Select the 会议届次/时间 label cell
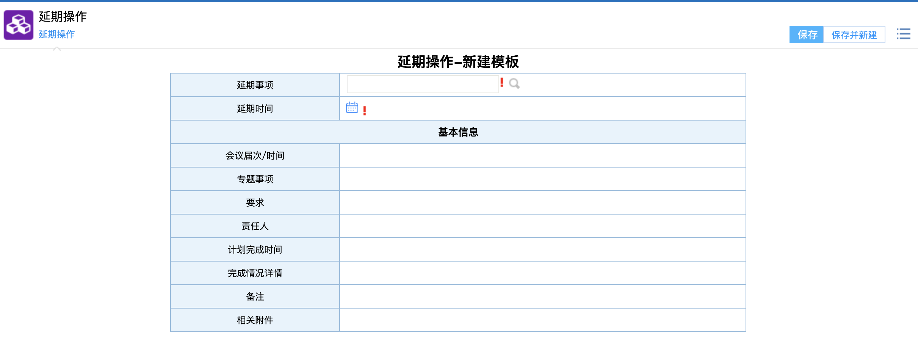The image size is (918, 351). point(255,155)
